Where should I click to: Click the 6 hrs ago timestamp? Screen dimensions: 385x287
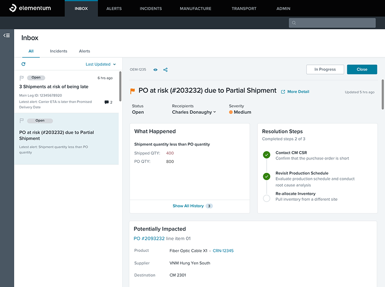pyautogui.click(x=105, y=78)
